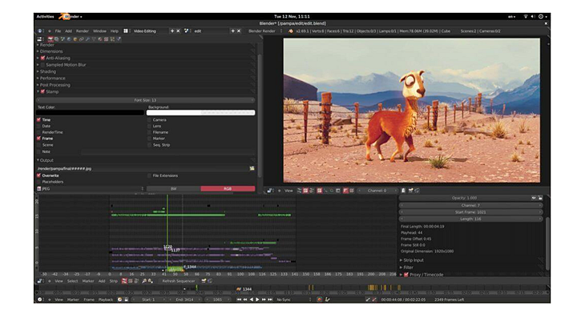Open the Material properties tab icon

pos(100,39)
